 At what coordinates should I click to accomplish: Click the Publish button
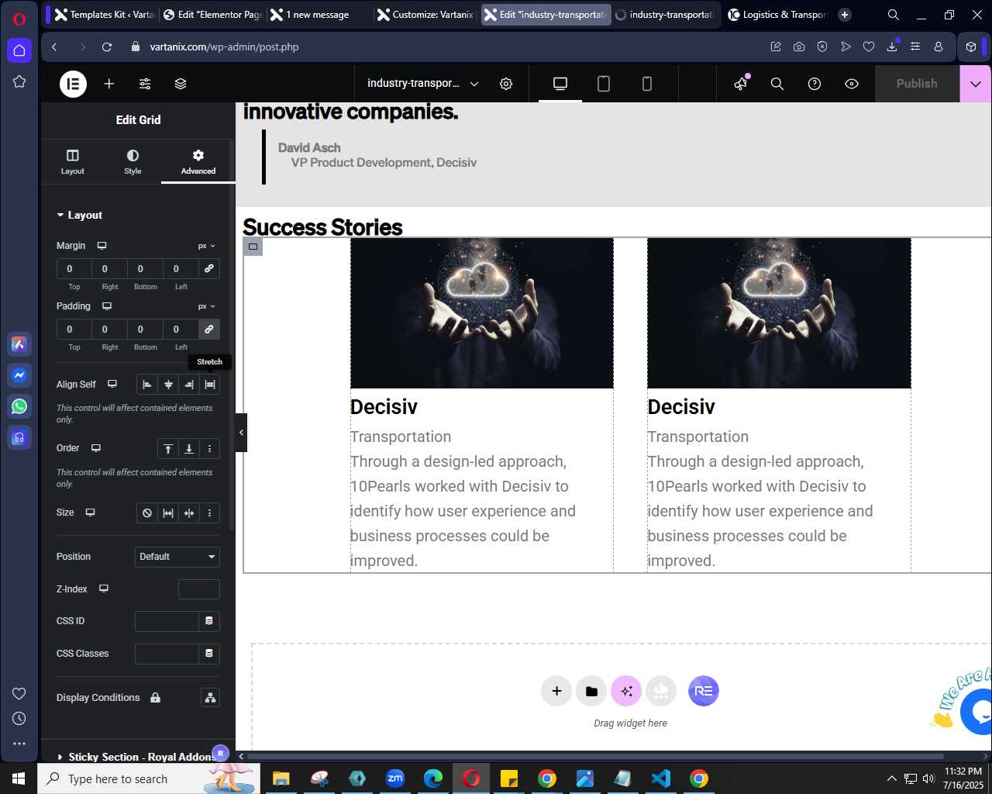click(917, 84)
